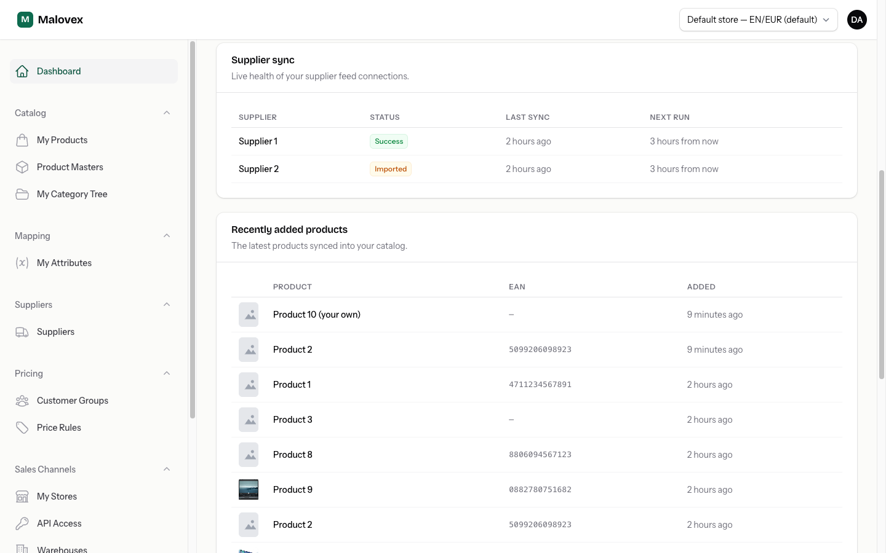The width and height of the screenshot is (886, 553).
Task: Collapse the Catalog section
Action: 167,113
